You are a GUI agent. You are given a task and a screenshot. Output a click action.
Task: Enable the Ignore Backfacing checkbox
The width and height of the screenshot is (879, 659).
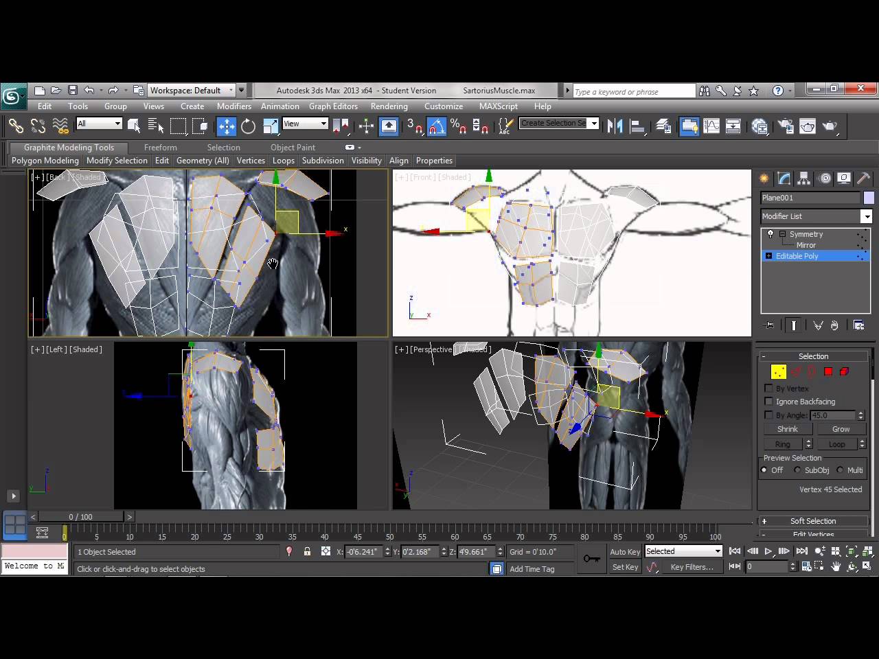tap(769, 402)
